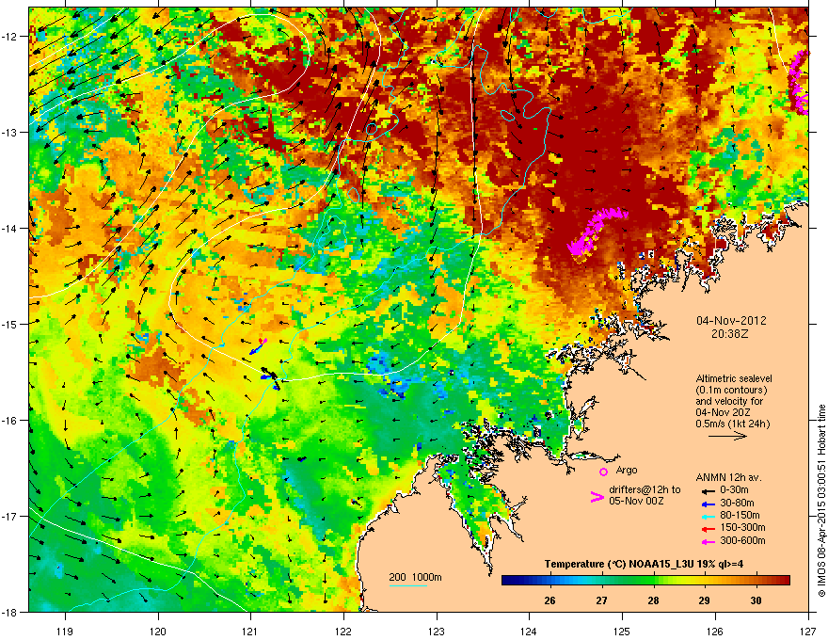The height and width of the screenshot is (640, 828).
Task: Click the 150-300m depth label
Action: (742, 527)
